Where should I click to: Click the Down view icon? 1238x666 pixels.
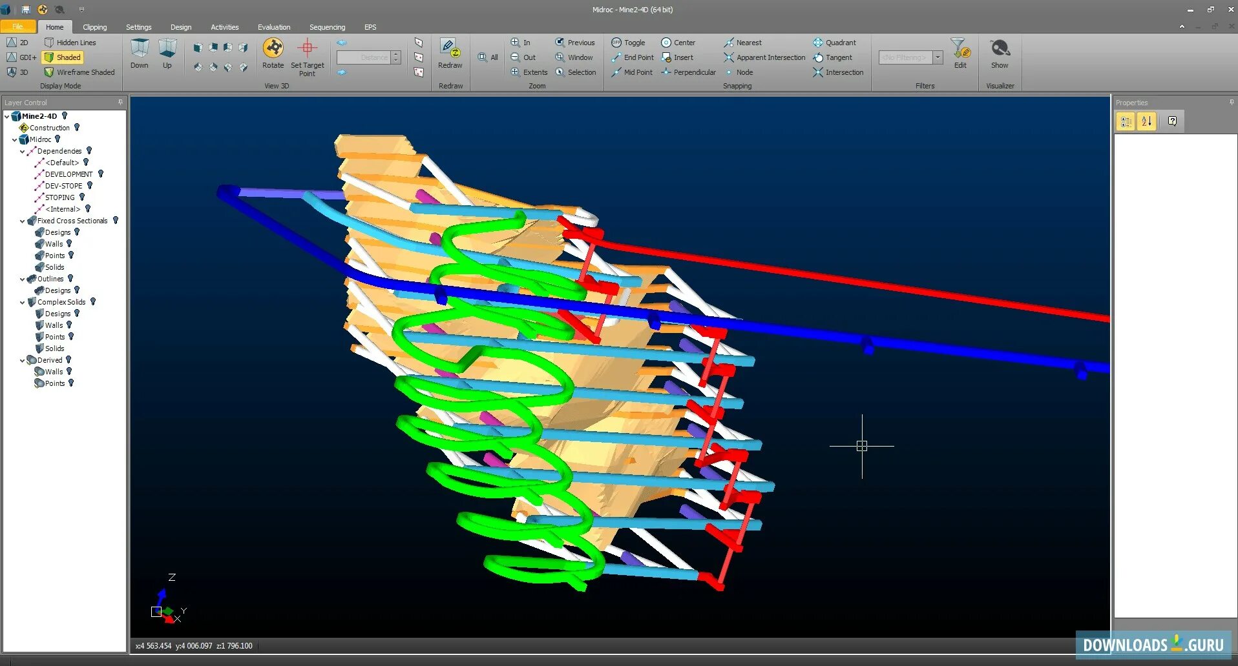[x=140, y=54]
